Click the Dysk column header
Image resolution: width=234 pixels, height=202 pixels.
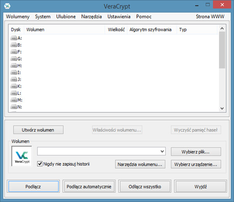(16, 29)
